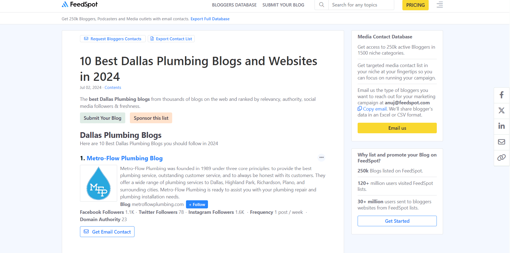This screenshot has width=510, height=253.
Task: Click the 10 Best Dallas Plumbing Blogs title
Action: (198, 69)
